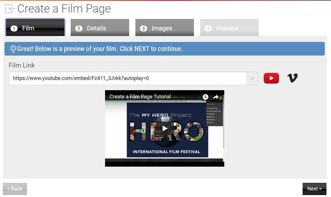The width and height of the screenshot is (331, 197).
Task: Click the 'Create a Film Page' heading
Action: pos(64,9)
